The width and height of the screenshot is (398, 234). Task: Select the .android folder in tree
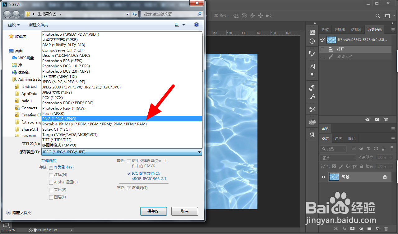pyautogui.click(x=26, y=86)
